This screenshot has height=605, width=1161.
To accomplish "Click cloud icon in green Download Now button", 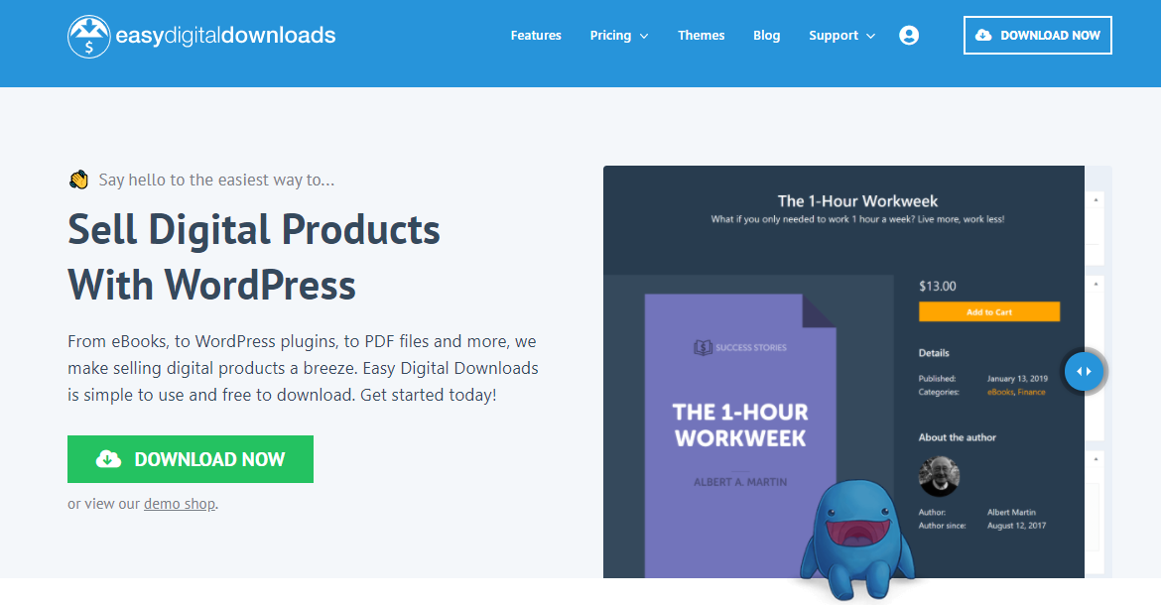I will pyautogui.click(x=109, y=459).
